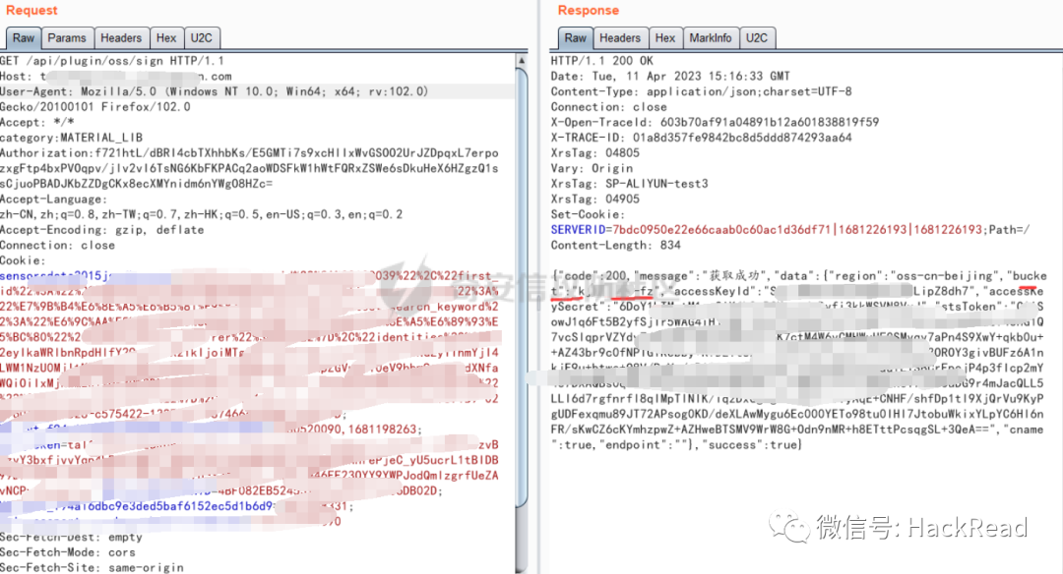Switch to Request Headers tab
Screen dimensions: 1063x574
121,38
